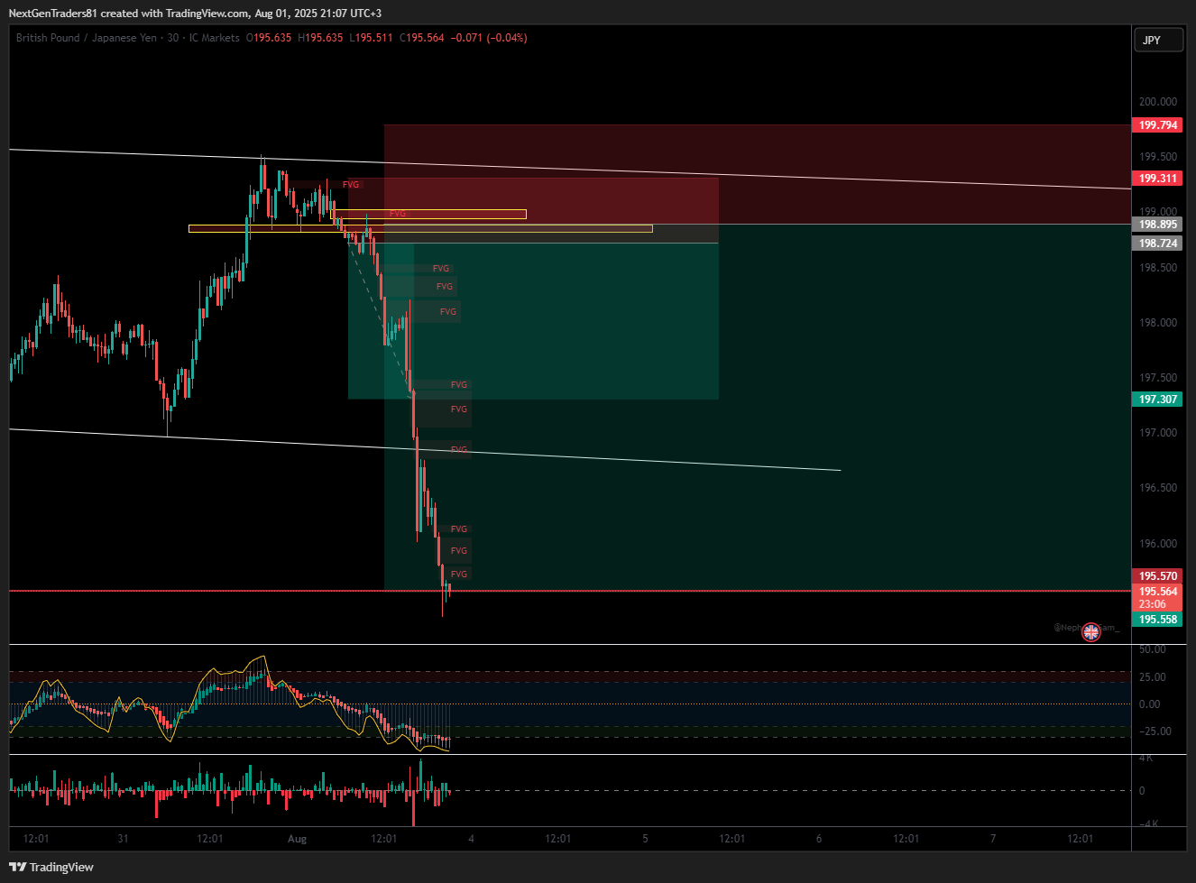Select the British Pound / Japanese Yen title
The image size is (1196, 883).
(x=87, y=38)
